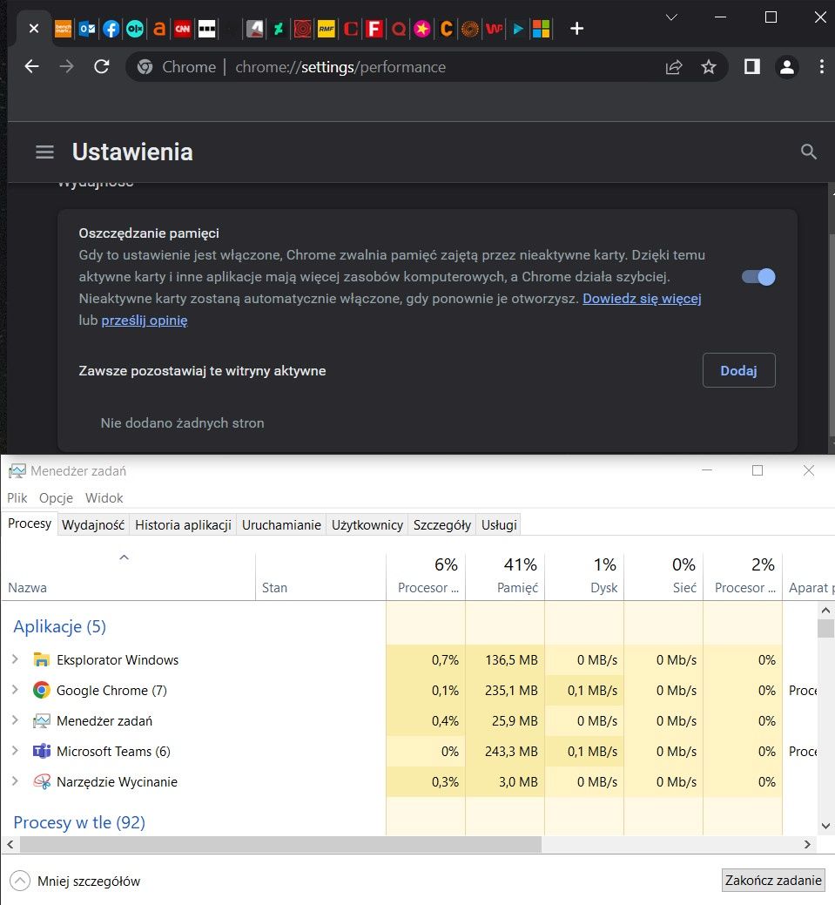
Task: Open the 'Dowiedz się więcej' link
Action: [642, 299]
